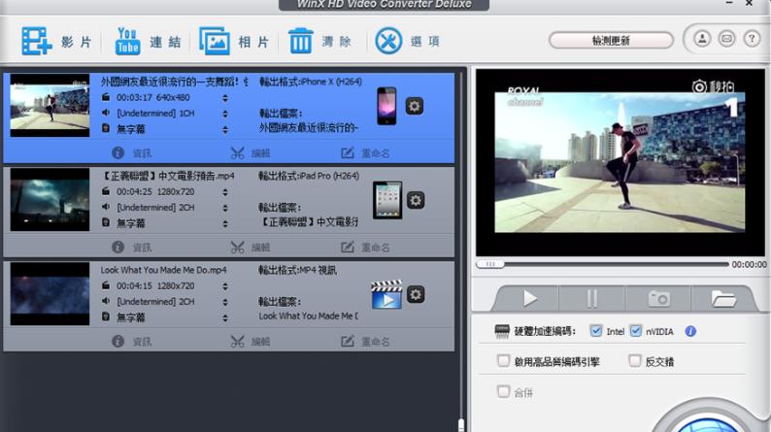Viewport: 771px width, 432px height.
Task: Click the preview seek slider handle
Action: [x=489, y=264]
